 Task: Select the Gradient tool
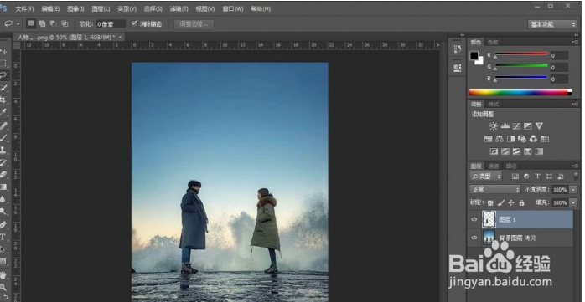(3, 187)
